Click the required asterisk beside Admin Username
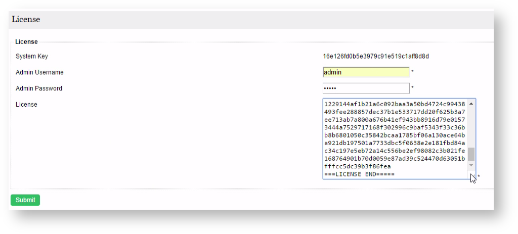The width and height of the screenshot is (518, 234). (x=413, y=72)
